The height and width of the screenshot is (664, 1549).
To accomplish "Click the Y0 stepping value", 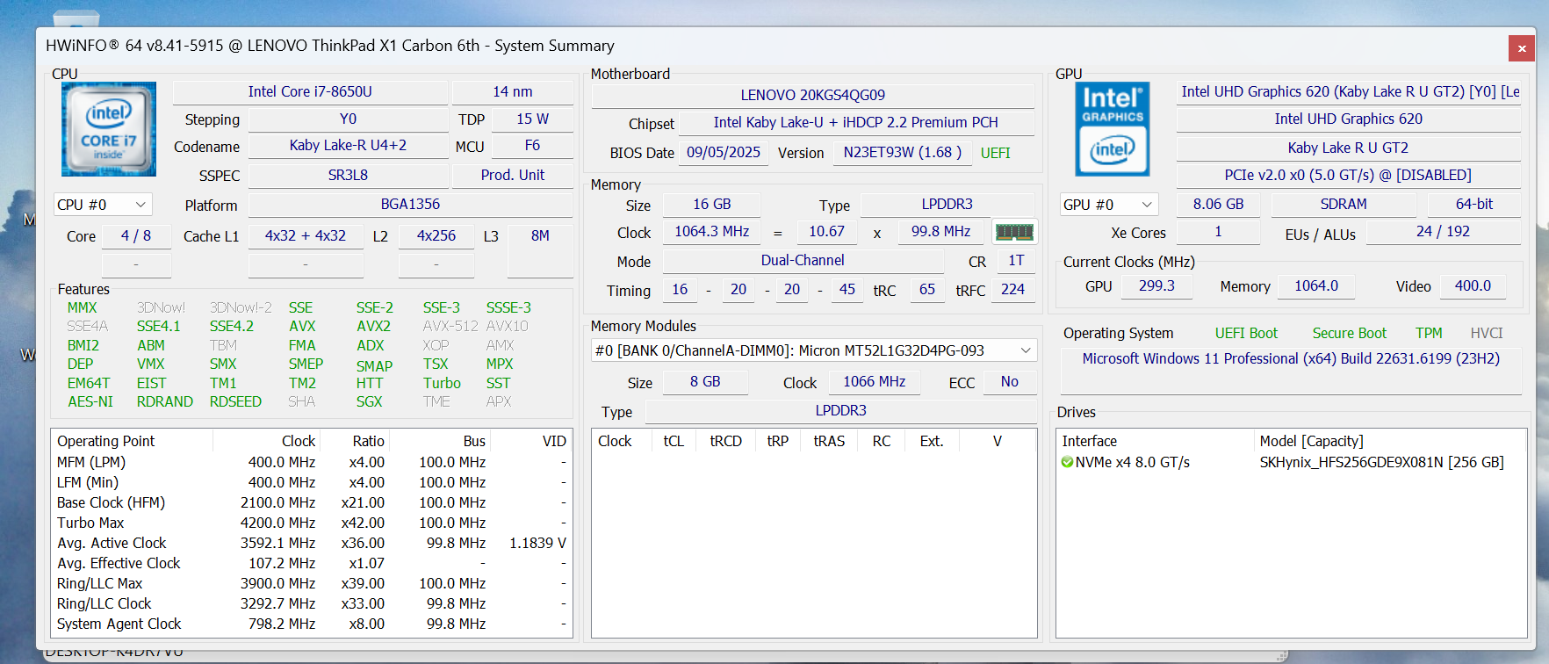I will (349, 119).
